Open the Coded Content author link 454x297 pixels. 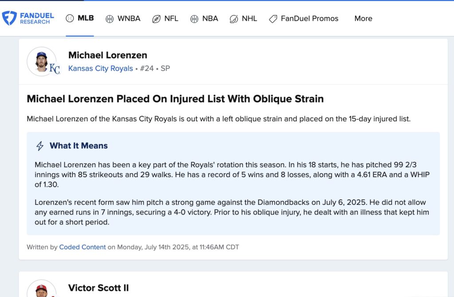tap(82, 247)
